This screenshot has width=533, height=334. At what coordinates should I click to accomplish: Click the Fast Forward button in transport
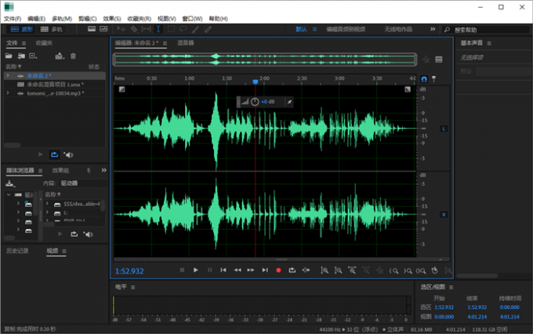coord(251,270)
